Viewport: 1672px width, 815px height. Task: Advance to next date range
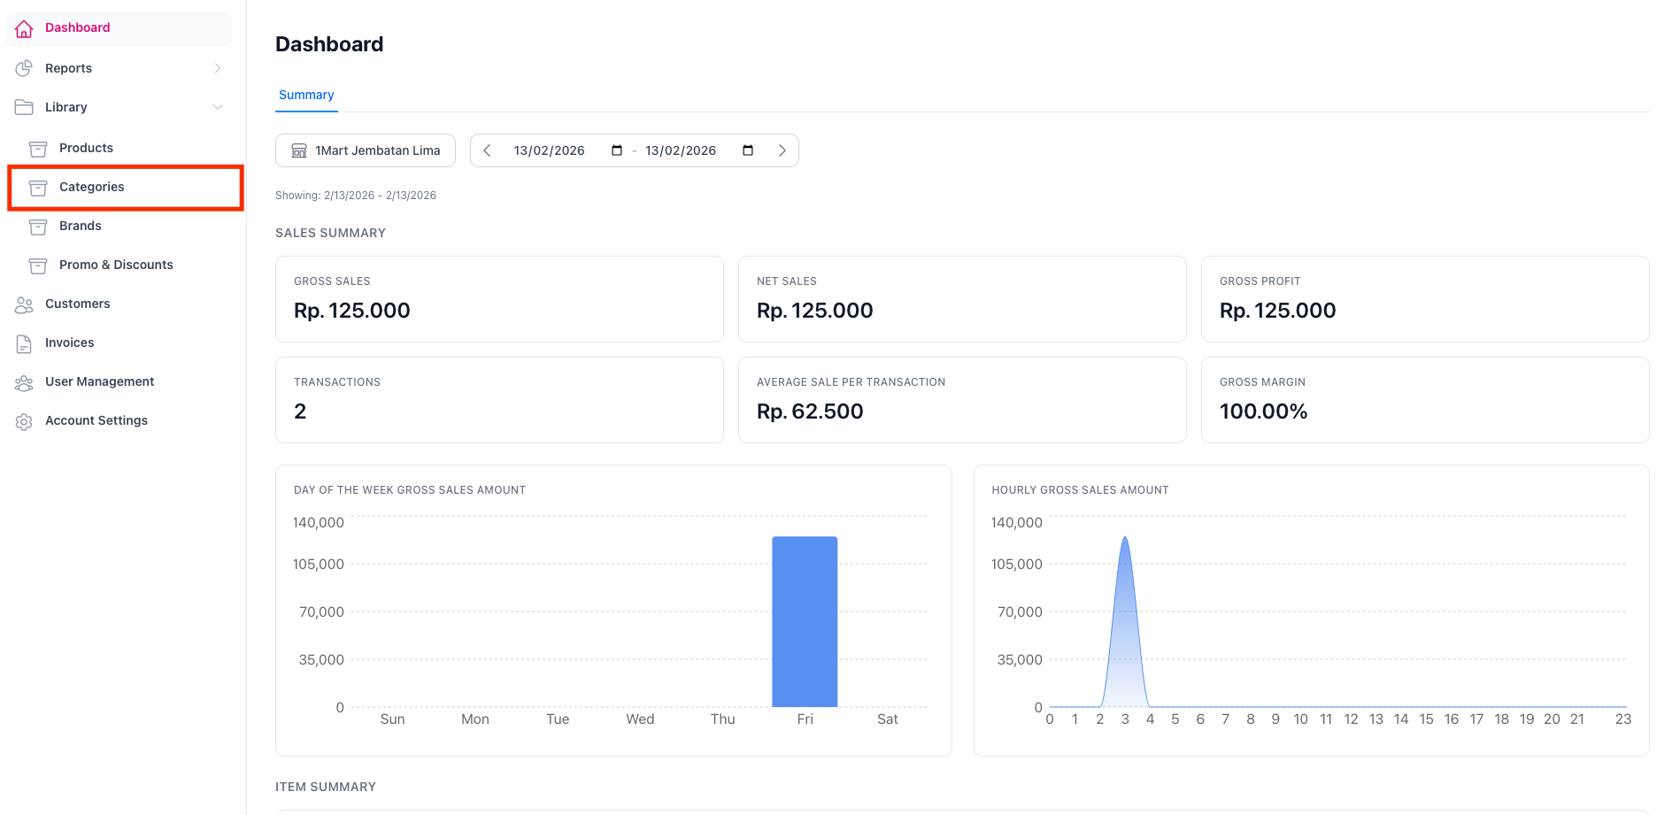[x=782, y=150]
